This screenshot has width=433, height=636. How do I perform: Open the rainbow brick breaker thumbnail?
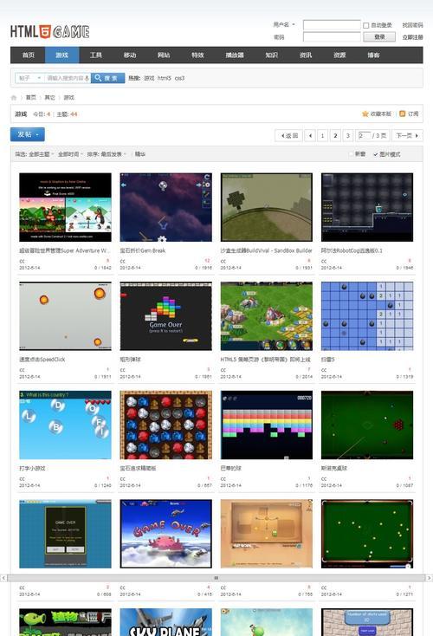coord(267,425)
